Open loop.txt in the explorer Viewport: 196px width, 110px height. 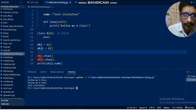tap(7, 50)
